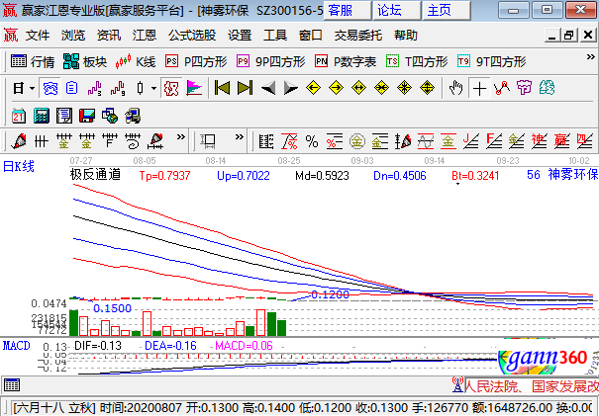Toggle the crosshair cursor tool
The width and height of the screenshot is (599, 416).
[479, 89]
